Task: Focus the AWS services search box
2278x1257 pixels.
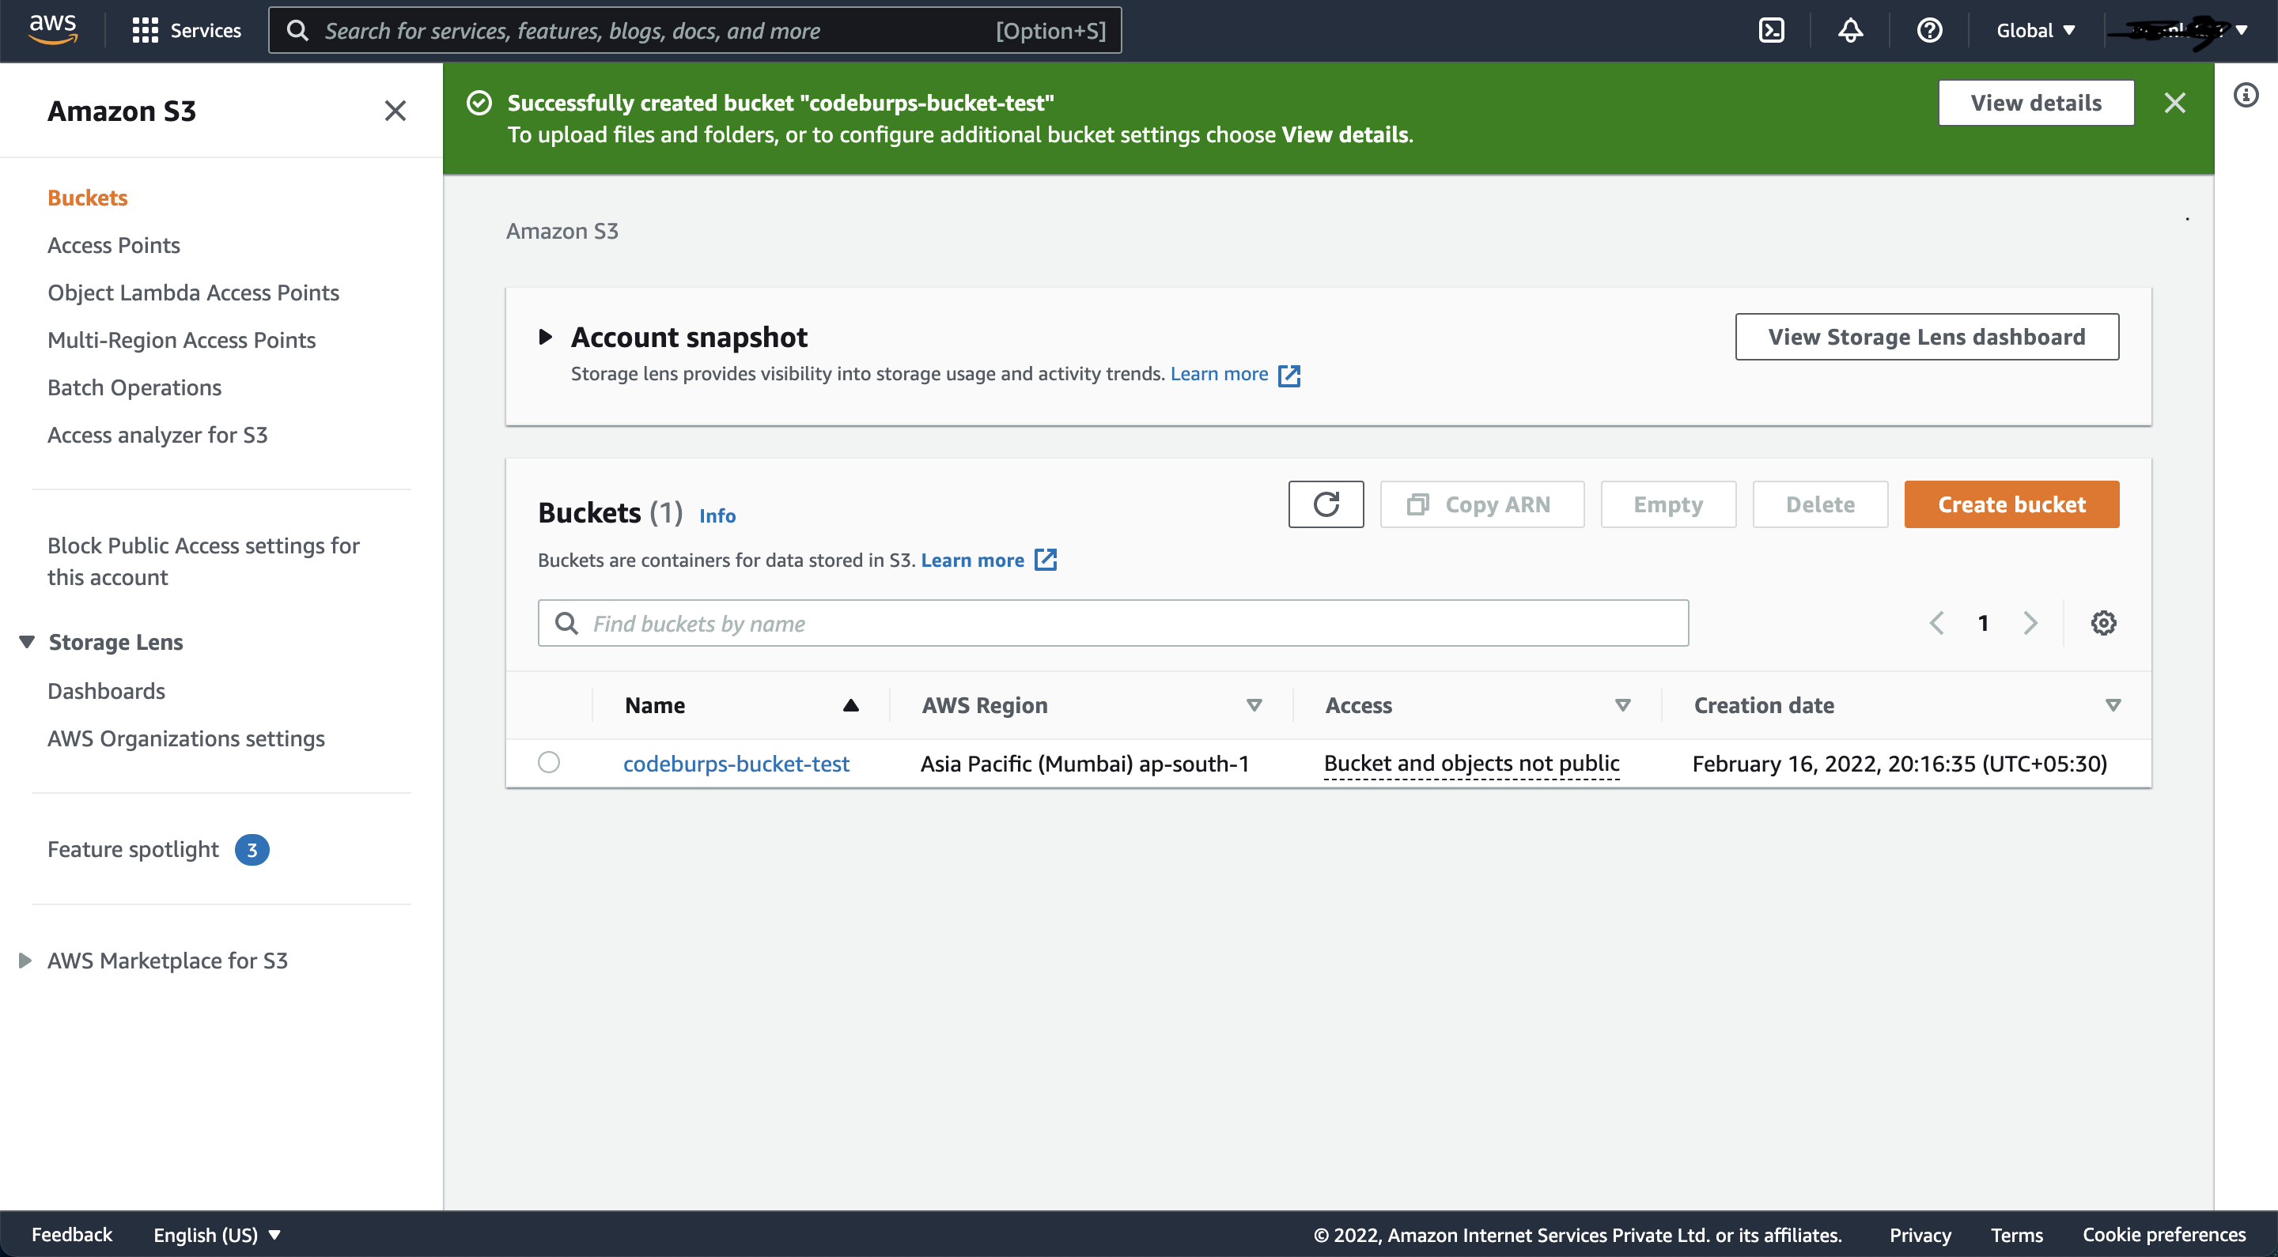Action: click(x=694, y=31)
